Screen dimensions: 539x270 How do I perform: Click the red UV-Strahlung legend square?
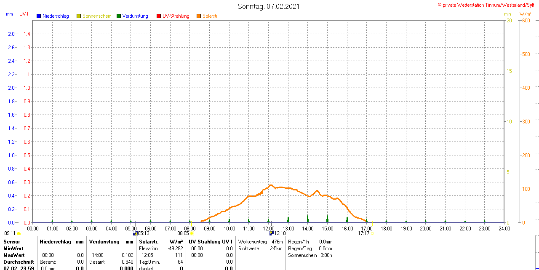coord(159,16)
